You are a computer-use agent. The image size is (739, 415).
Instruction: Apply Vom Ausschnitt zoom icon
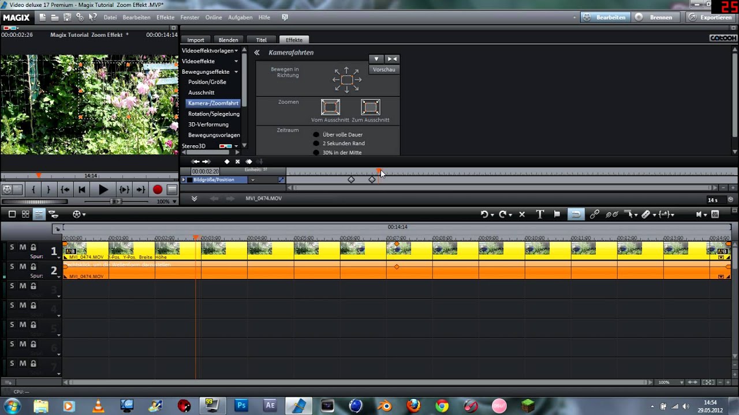tap(330, 107)
